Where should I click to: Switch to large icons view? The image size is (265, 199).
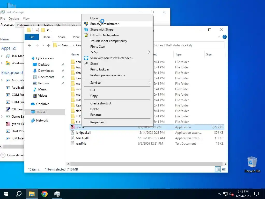(224, 169)
